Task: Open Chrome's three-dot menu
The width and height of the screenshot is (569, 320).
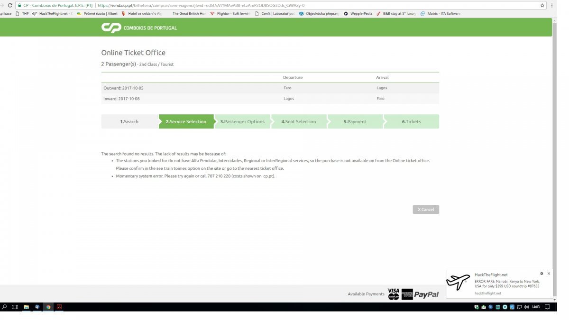Action: point(552,5)
